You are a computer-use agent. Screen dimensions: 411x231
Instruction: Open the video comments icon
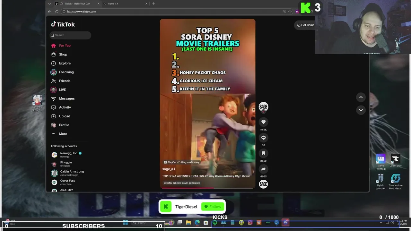click(x=263, y=138)
